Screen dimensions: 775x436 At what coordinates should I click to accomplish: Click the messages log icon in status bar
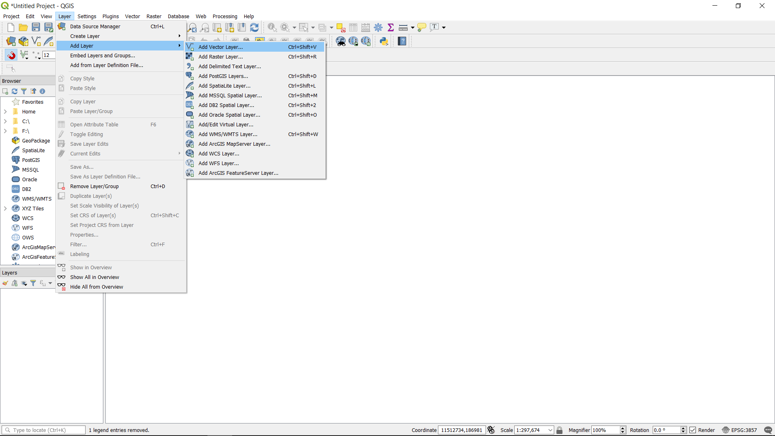(768, 430)
